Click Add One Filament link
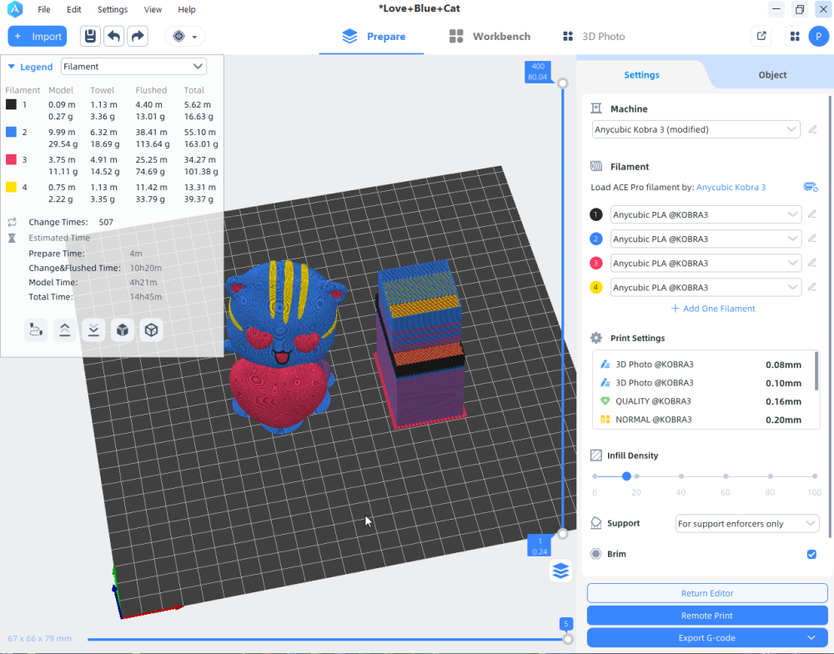The width and height of the screenshot is (834, 654). coord(713,309)
